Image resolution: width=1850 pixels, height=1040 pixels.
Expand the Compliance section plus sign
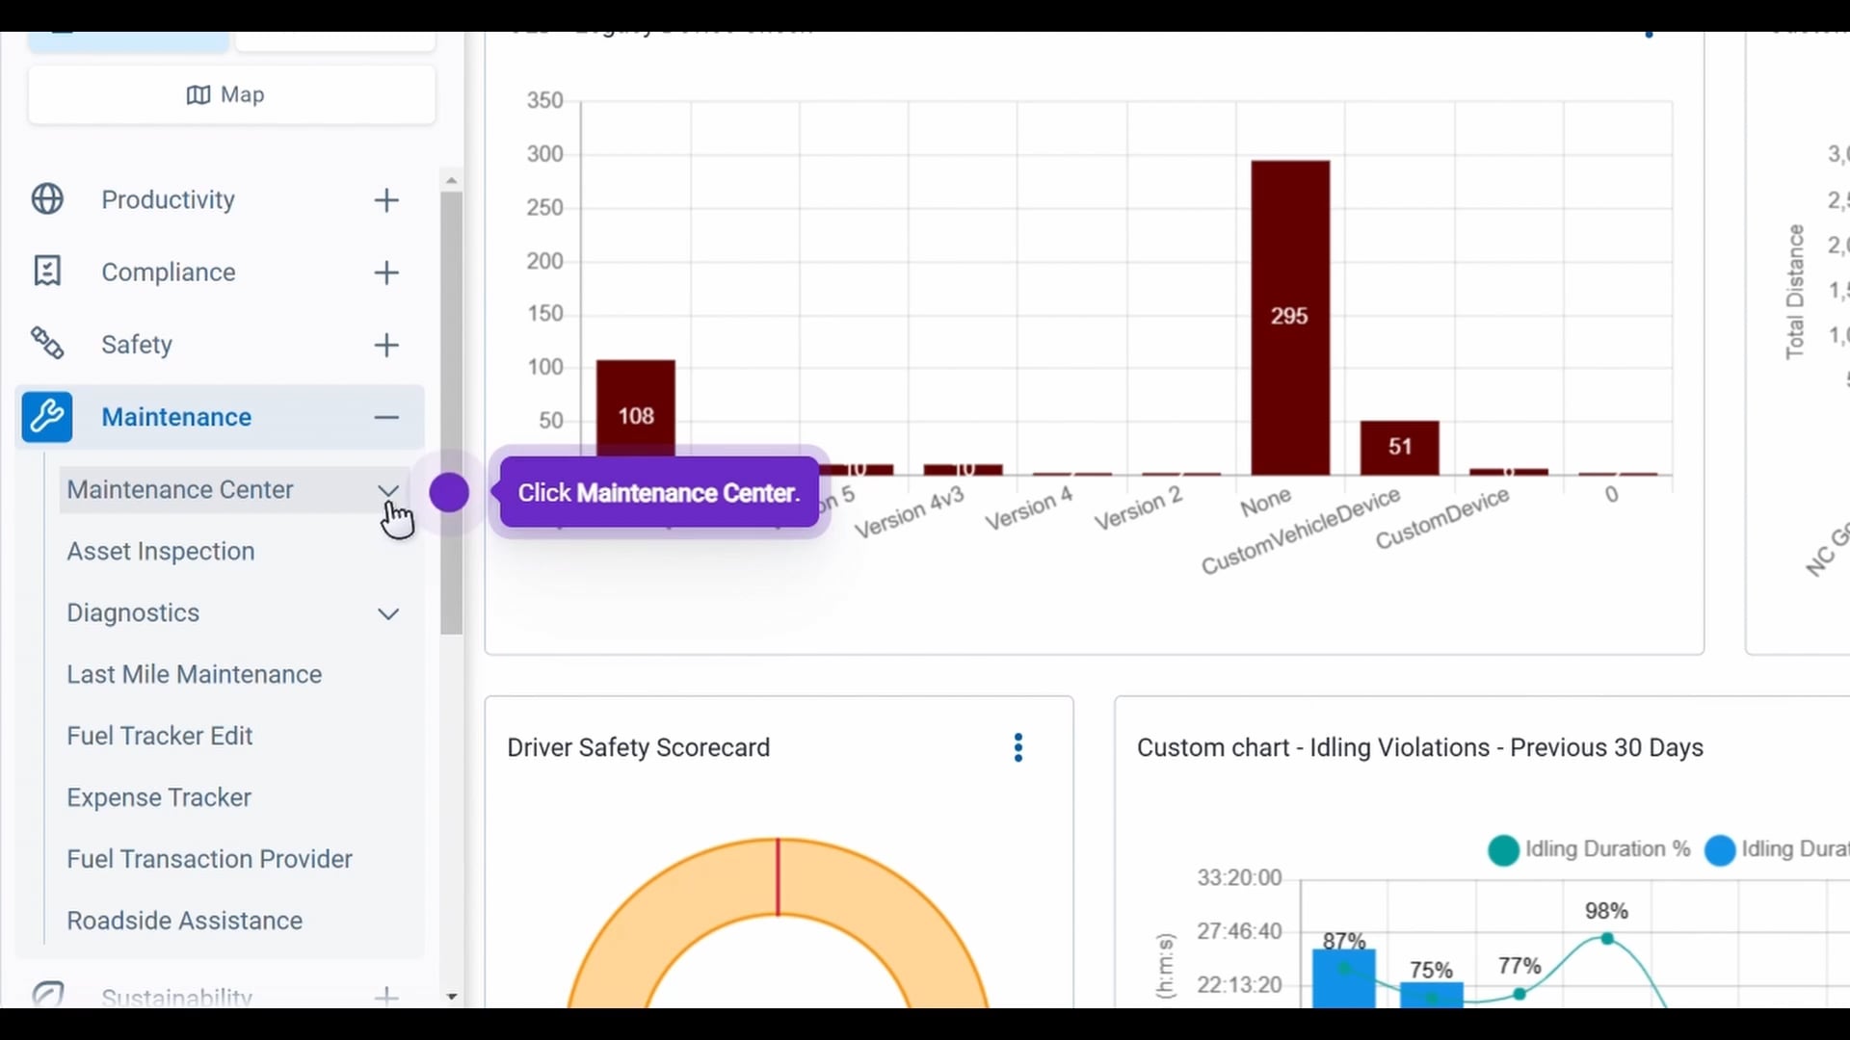386,273
